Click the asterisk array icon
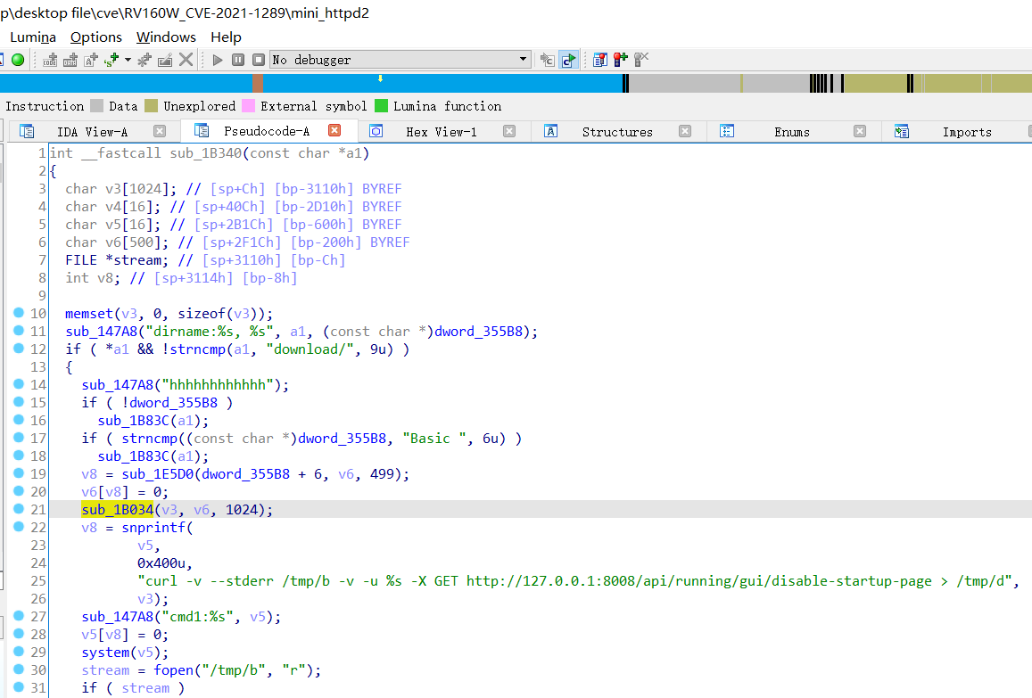 tap(144, 60)
